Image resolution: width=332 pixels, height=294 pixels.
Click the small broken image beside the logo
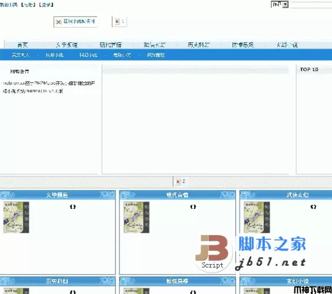tap(119, 22)
